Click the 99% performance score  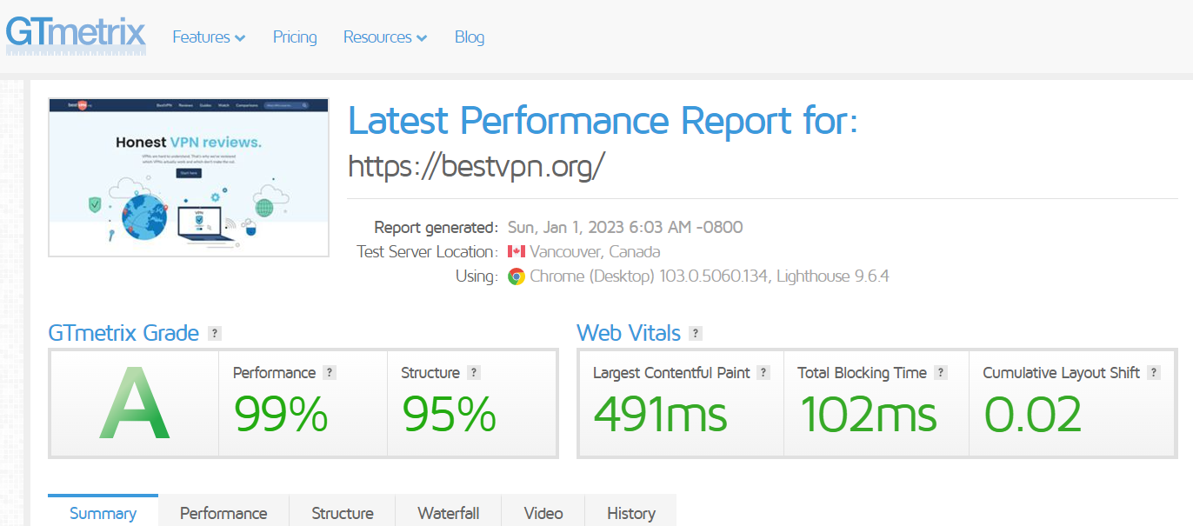pos(281,414)
